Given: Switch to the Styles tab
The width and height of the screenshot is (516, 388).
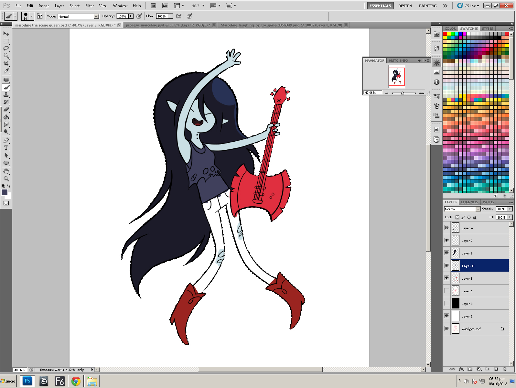Looking at the screenshot, I should (x=488, y=28).
